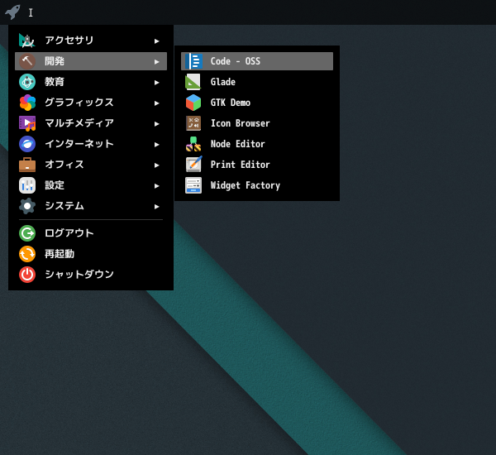Click the Icon Browser icon
This screenshot has width=496, height=455.
(x=193, y=123)
